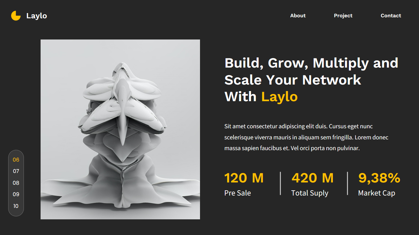Click the yellow Laylo word in heading
Screen dimensions: 419x235
(280, 97)
